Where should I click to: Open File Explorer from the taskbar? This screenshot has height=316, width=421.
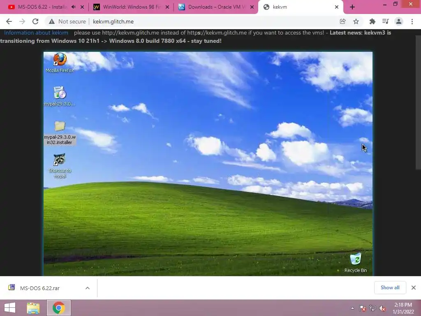pos(33,308)
